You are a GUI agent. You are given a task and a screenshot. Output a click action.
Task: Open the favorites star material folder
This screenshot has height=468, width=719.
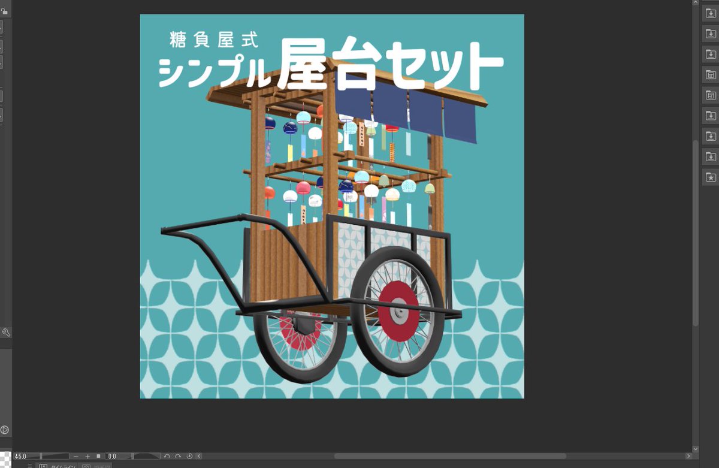(711, 177)
